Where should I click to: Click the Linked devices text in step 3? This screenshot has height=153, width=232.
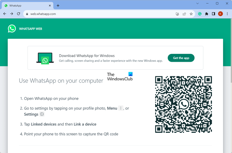click(44, 124)
